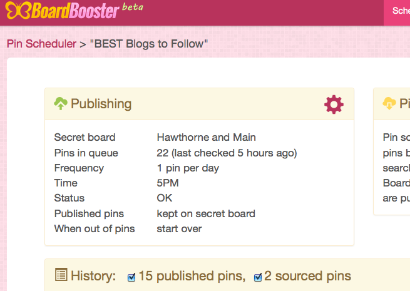
Task: Open Publishing settings gear icon
Action: pyautogui.click(x=334, y=105)
